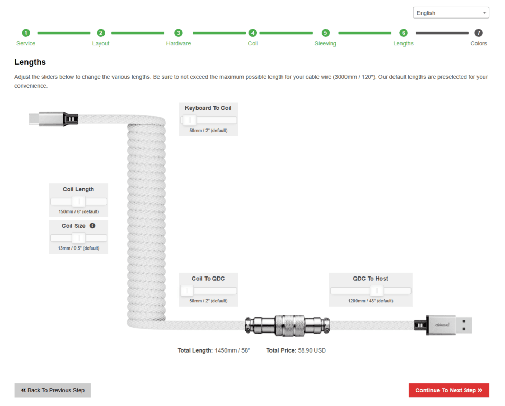Screen dimensions: 505x406
Task: Go to step 2 Layout circle
Action: [101, 33]
